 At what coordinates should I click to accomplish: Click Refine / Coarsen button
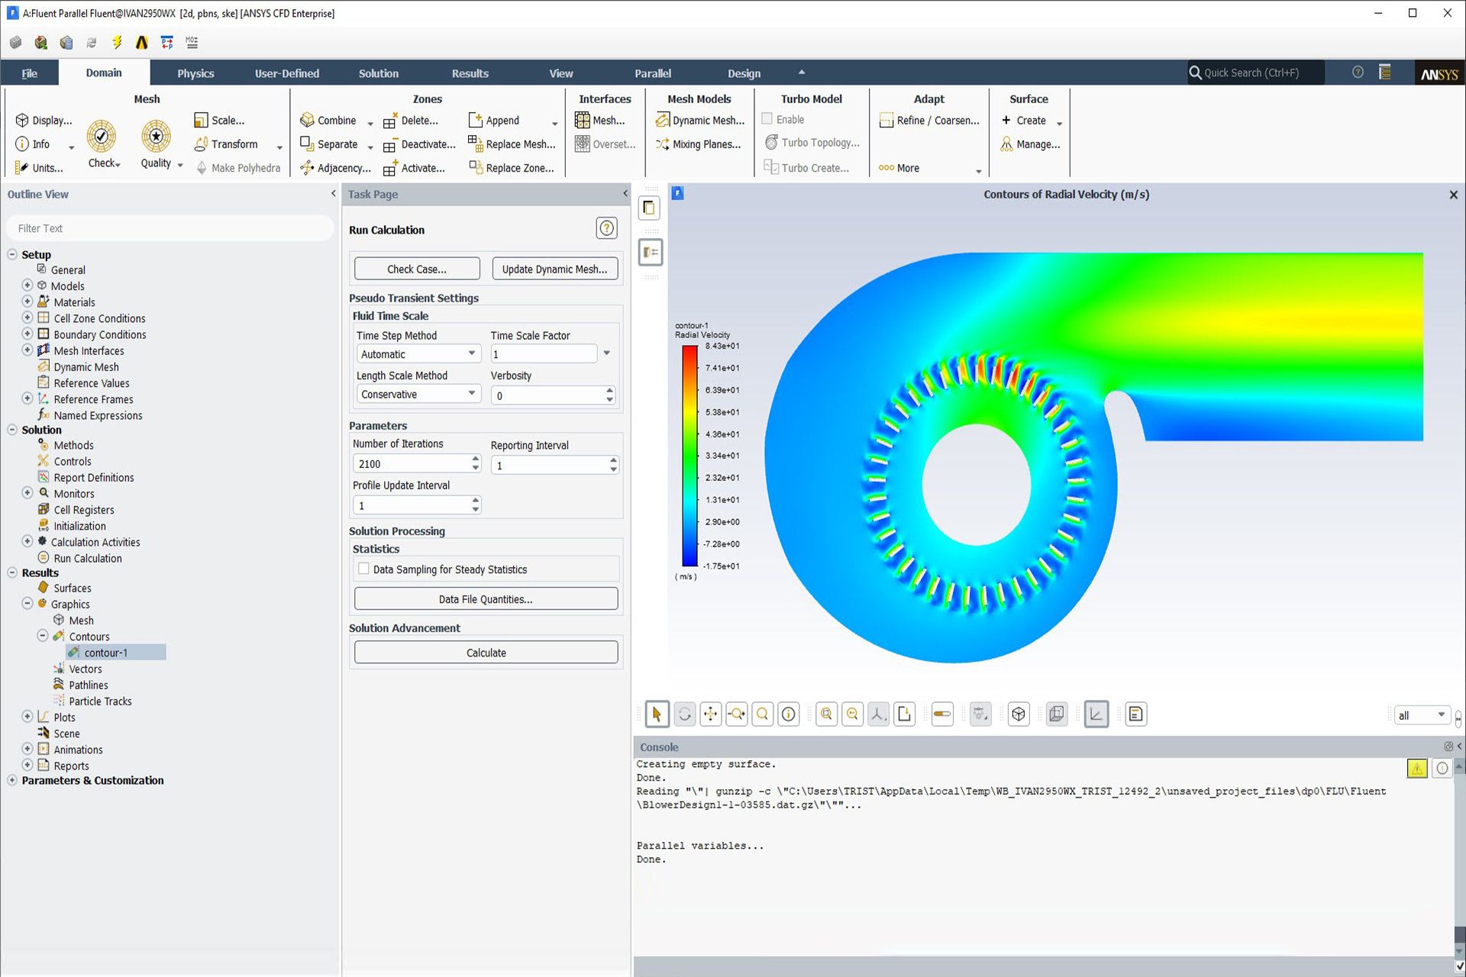[929, 121]
